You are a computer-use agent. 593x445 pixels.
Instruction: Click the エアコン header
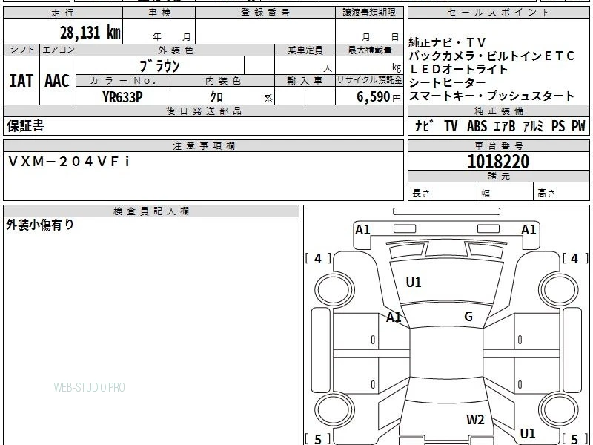pyautogui.click(x=59, y=50)
